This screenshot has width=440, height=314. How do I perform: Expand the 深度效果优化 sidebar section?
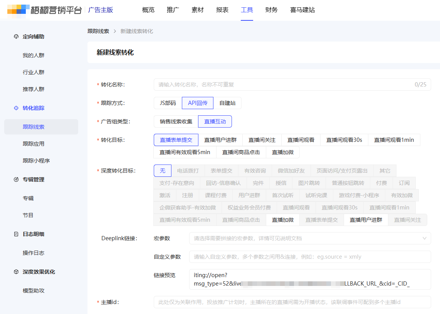point(39,272)
